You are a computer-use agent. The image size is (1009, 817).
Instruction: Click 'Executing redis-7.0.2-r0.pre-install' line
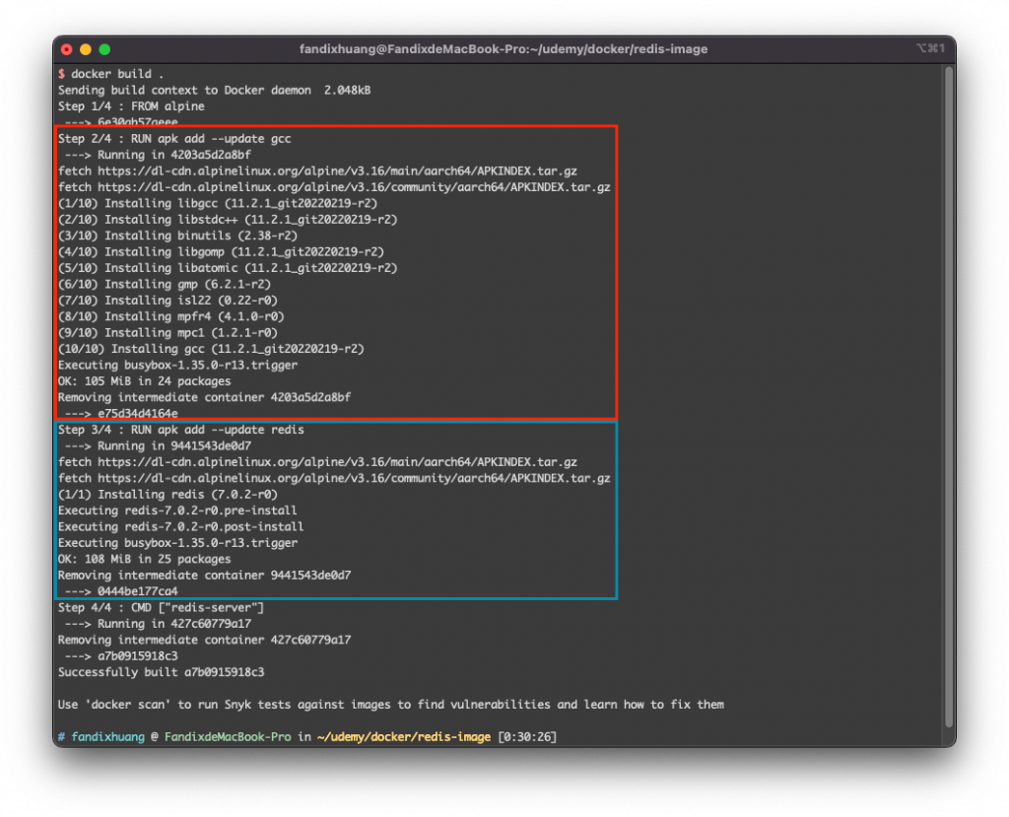(x=177, y=511)
